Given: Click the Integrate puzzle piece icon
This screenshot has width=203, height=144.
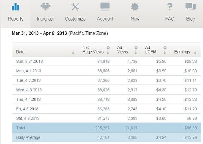Looking at the screenshot, I should tap(46, 6).
